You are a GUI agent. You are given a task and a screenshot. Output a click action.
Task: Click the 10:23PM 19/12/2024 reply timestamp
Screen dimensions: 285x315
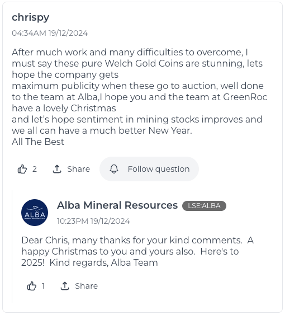tap(93, 221)
